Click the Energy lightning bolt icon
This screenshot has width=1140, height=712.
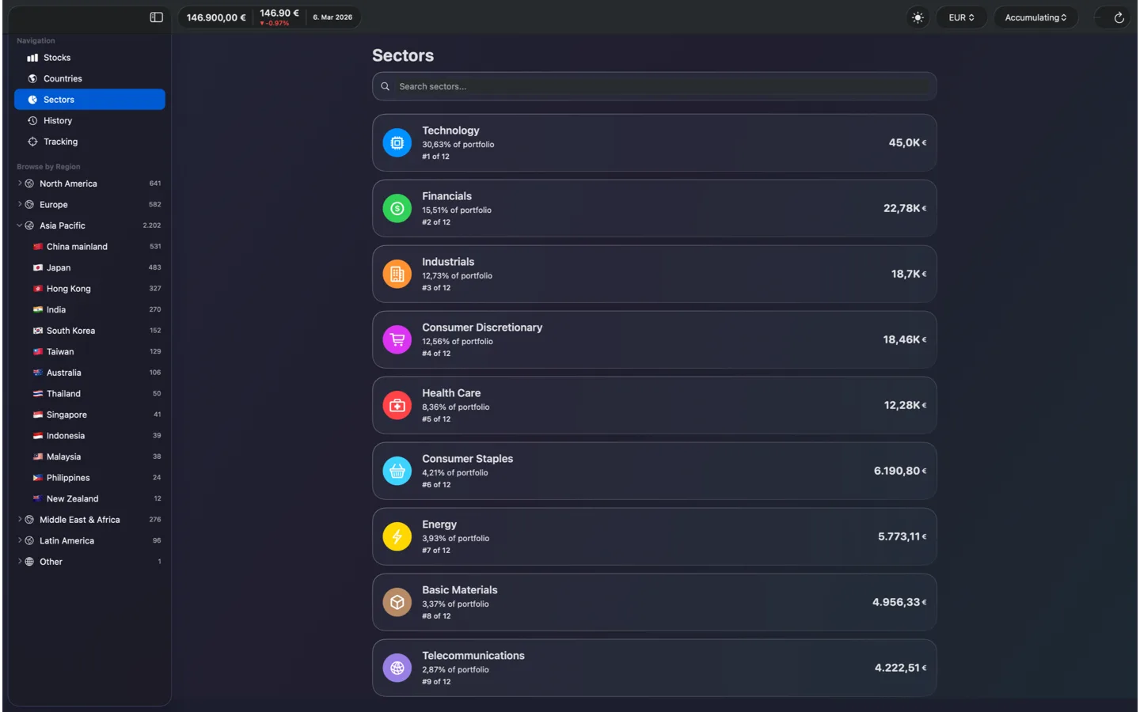click(x=397, y=536)
